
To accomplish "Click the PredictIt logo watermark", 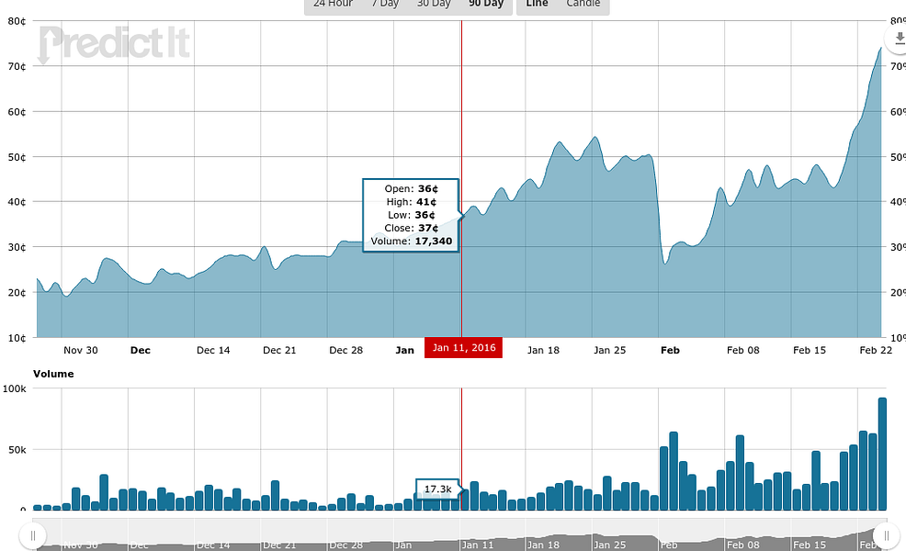I will point(113,43).
